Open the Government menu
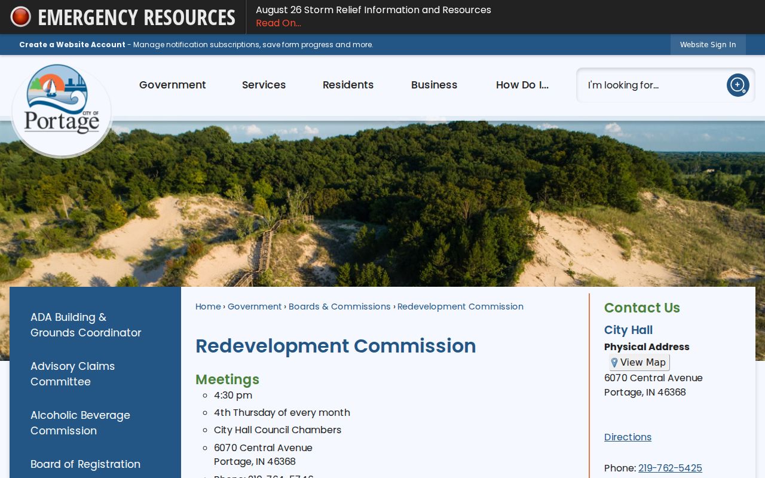765x478 pixels. [173, 85]
